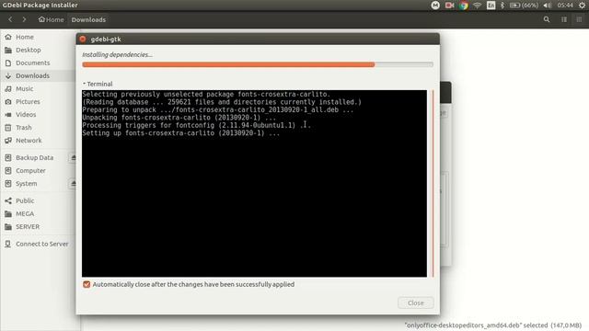Click the "Processing triggers for fontconfig" line
Image resolution: width=589 pixels, height=331 pixels.
[196, 125]
